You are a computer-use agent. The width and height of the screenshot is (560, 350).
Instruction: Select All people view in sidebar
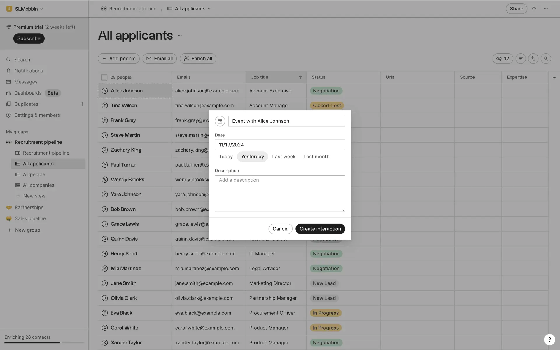[x=34, y=174]
